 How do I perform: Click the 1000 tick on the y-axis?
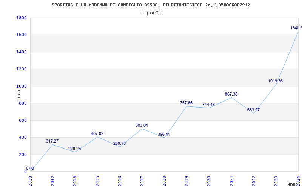pos(22,86)
